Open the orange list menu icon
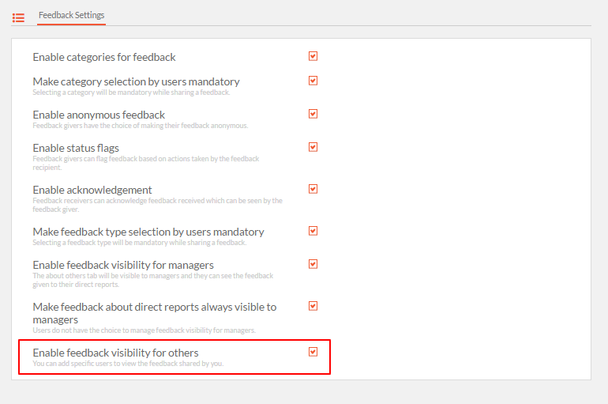Image resolution: width=608 pixels, height=404 pixels. [18, 17]
